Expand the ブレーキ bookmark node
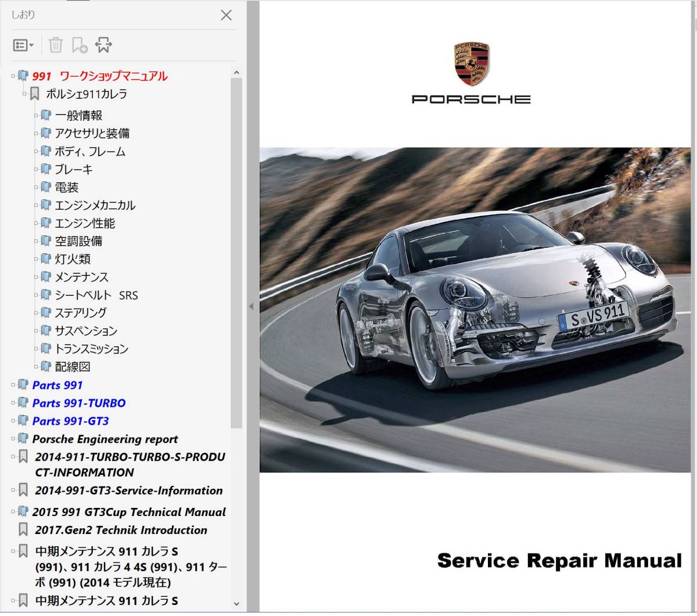Image resolution: width=697 pixels, height=616 pixels. 36,169
